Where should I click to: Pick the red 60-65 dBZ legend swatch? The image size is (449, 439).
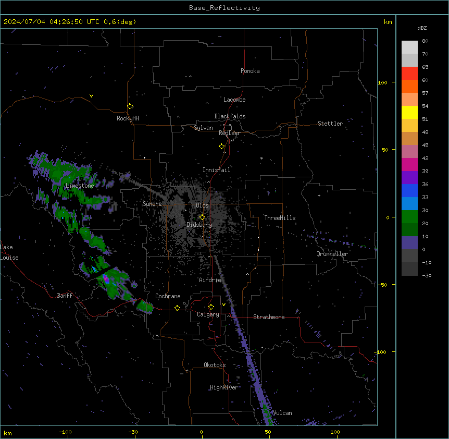(x=409, y=73)
